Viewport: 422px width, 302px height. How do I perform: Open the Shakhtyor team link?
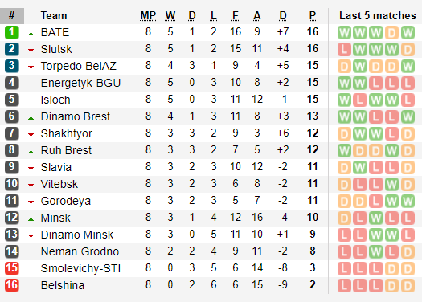(67, 133)
